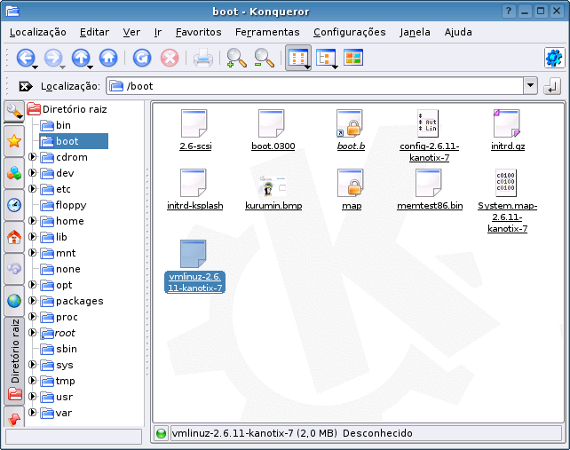
Task: Click the window context help question button
Action: [x=508, y=12]
